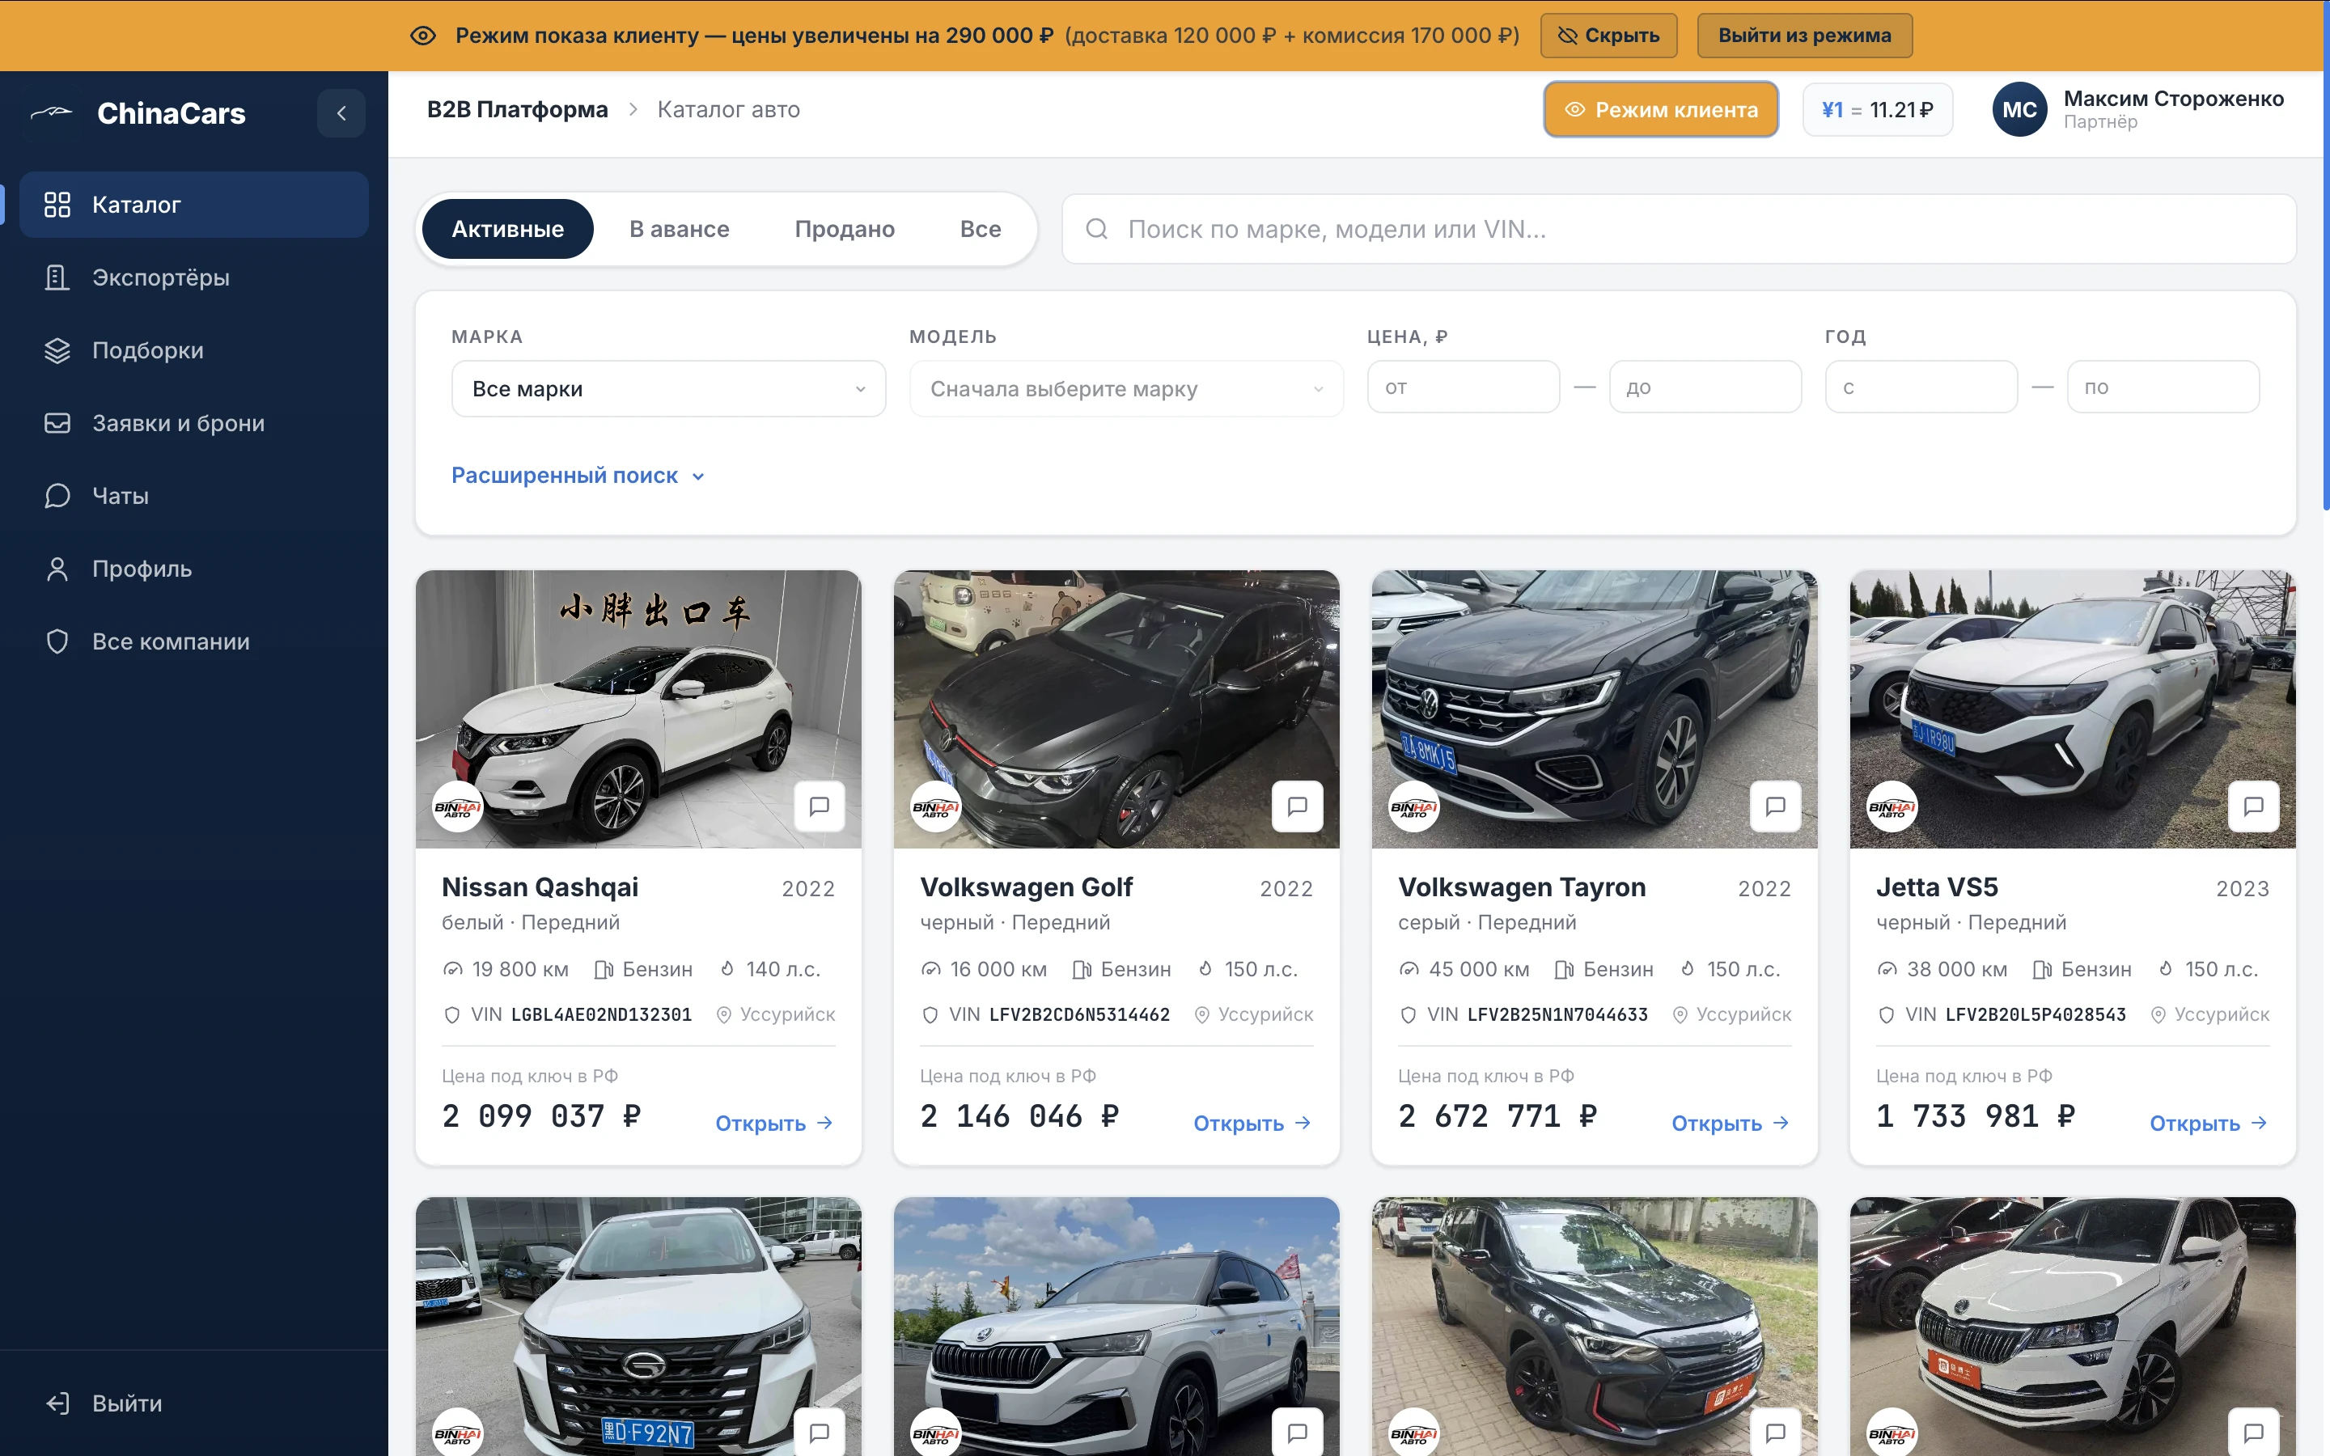Click the BINHAI badge on Jetta VS5 photo
The height and width of the screenshot is (1456, 2330).
click(x=1892, y=808)
